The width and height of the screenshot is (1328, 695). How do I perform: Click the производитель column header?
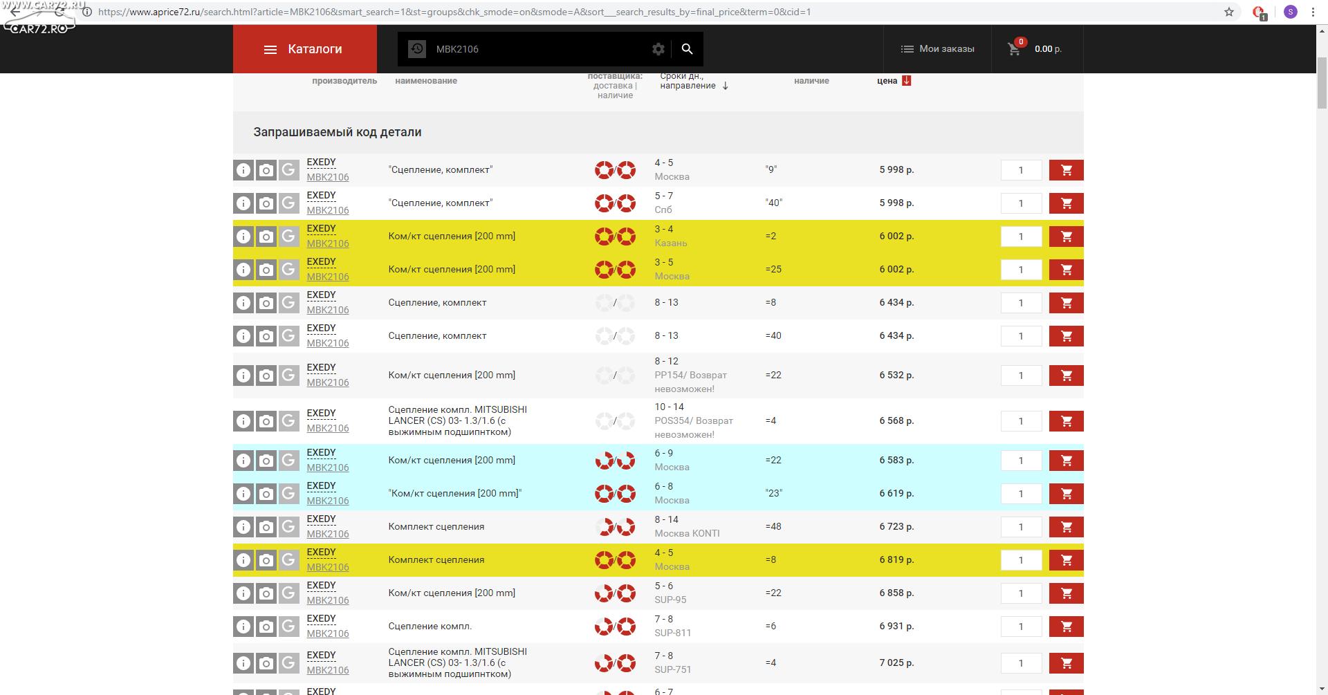click(344, 81)
